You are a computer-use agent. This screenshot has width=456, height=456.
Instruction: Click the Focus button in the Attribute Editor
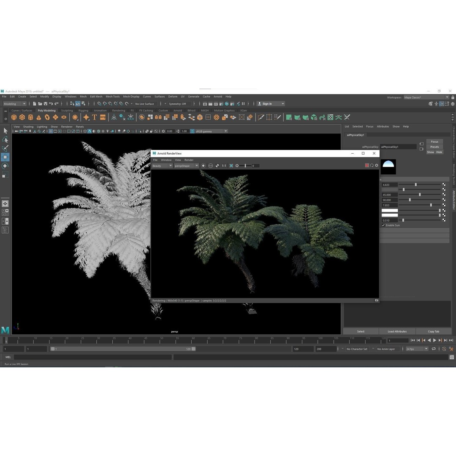tap(434, 141)
